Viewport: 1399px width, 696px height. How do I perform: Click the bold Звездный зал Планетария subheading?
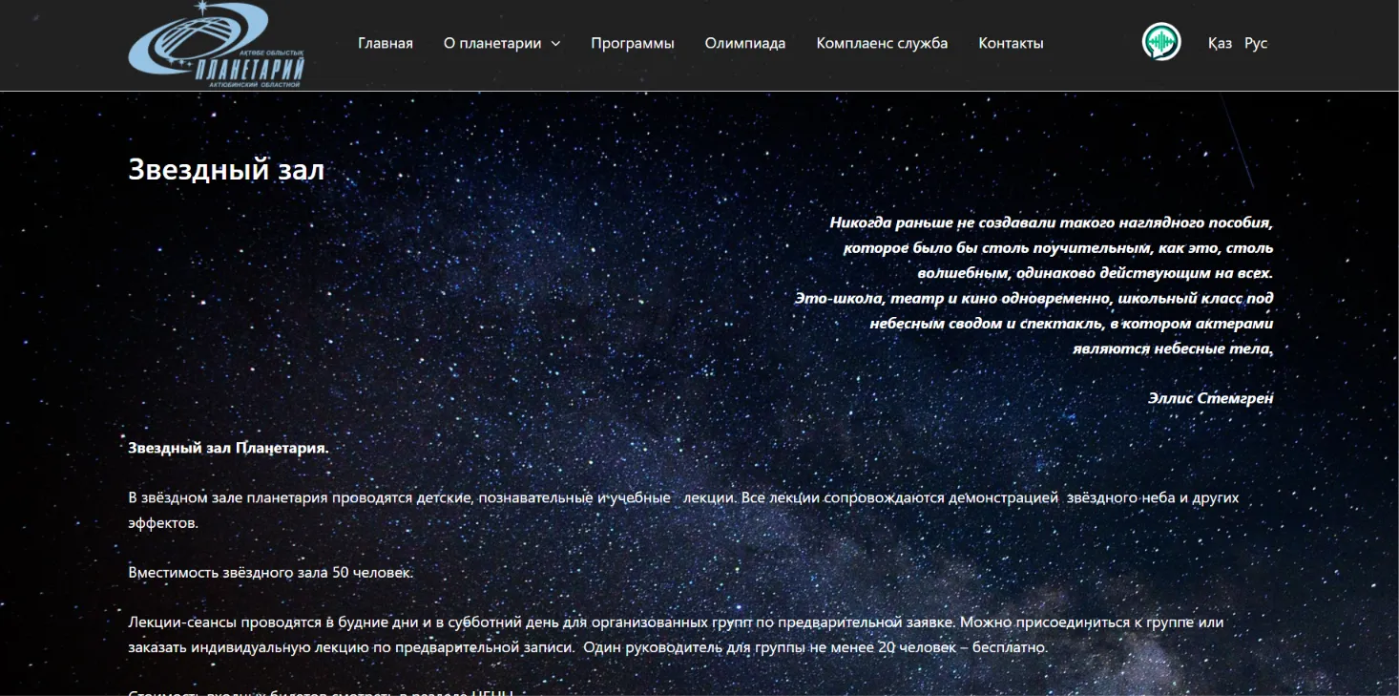[228, 448]
